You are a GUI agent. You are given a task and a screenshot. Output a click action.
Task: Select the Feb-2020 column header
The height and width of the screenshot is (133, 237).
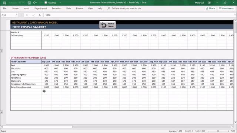pyautogui.click(x=212, y=62)
